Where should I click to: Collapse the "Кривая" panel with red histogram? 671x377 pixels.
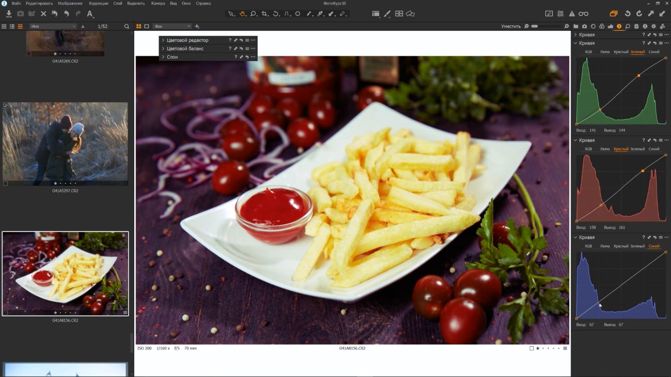pyautogui.click(x=576, y=140)
